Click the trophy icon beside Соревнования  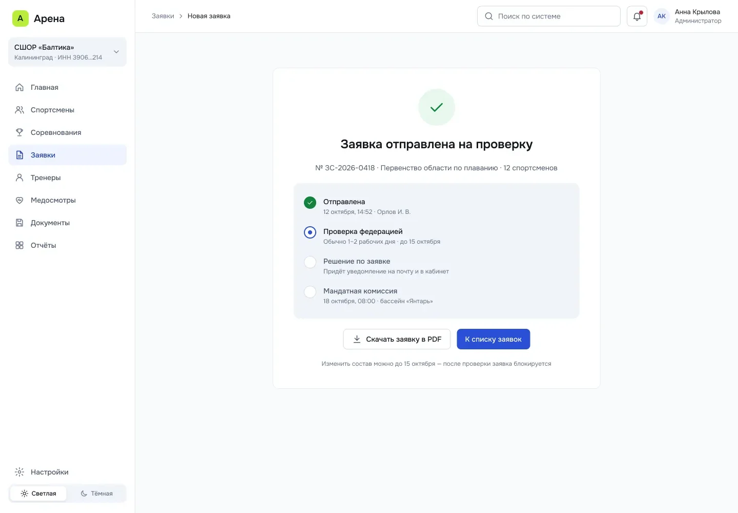coord(19,132)
